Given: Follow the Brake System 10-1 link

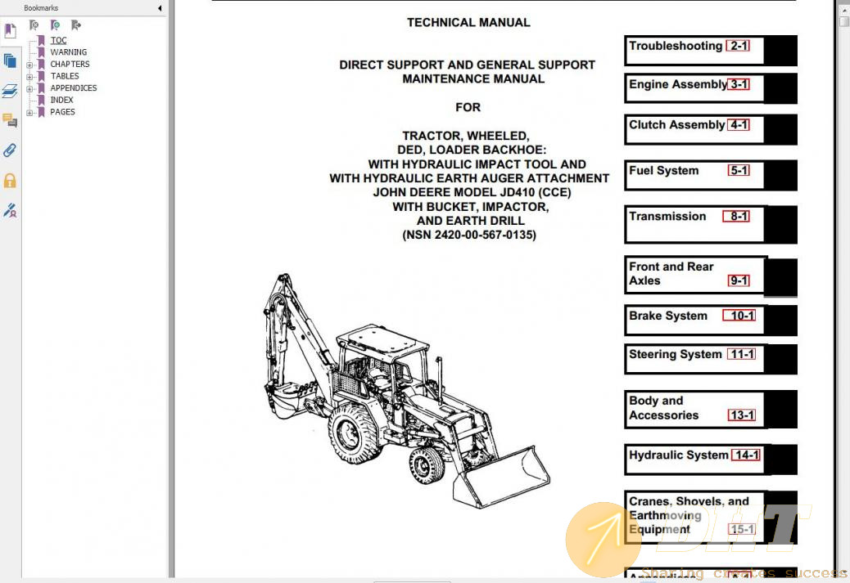Looking at the screenshot, I should (x=739, y=316).
